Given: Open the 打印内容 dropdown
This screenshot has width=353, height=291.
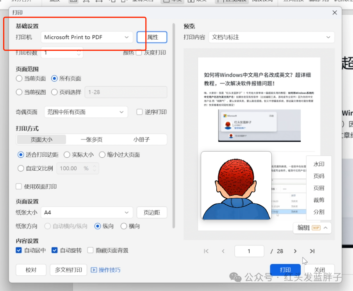Looking at the screenshot, I should [x=271, y=37].
